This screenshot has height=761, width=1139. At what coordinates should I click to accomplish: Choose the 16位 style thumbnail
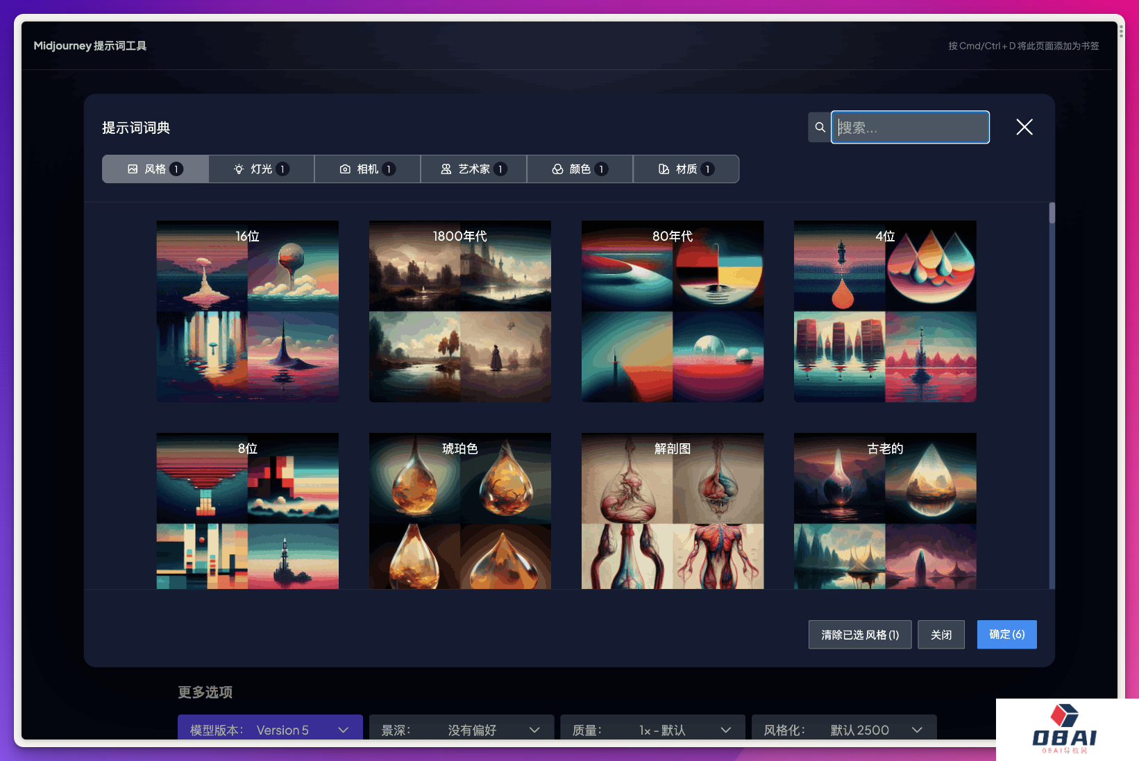point(248,311)
